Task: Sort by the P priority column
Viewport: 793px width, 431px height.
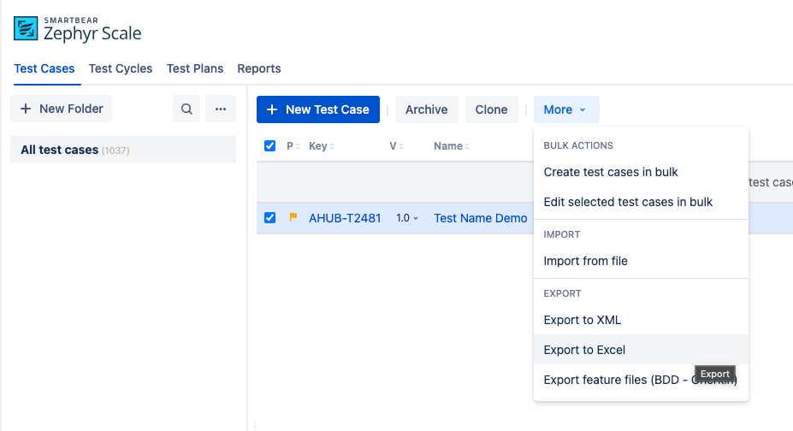Action: click(291, 146)
